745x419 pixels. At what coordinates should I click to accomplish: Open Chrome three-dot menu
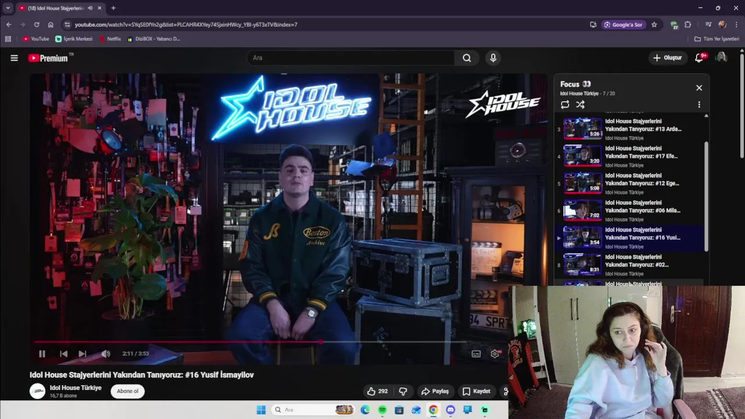(736, 24)
